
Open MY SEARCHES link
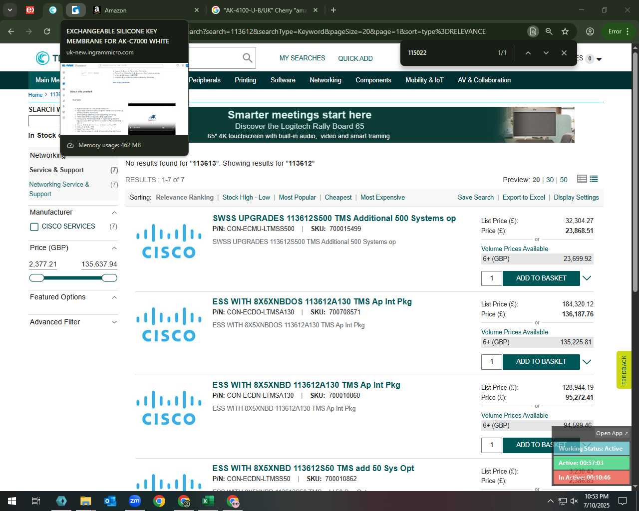(302, 58)
